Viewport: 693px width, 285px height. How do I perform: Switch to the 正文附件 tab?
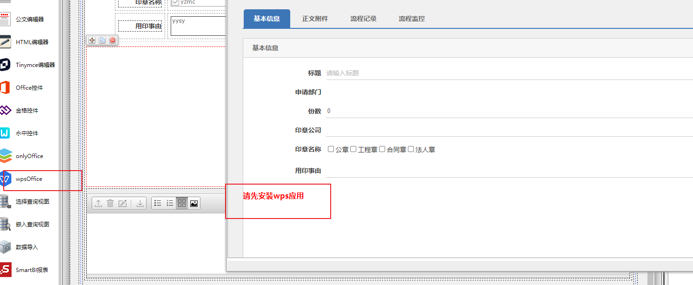click(315, 19)
